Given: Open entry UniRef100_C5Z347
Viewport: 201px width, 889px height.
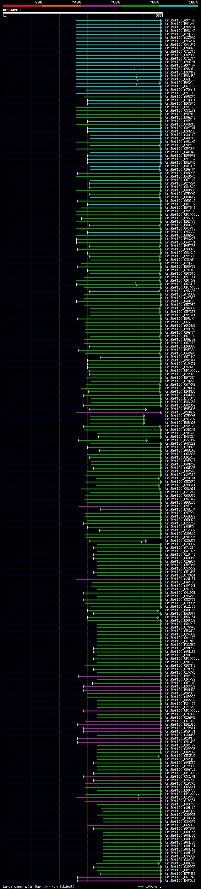Looking at the screenshot, I should [x=180, y=499].
